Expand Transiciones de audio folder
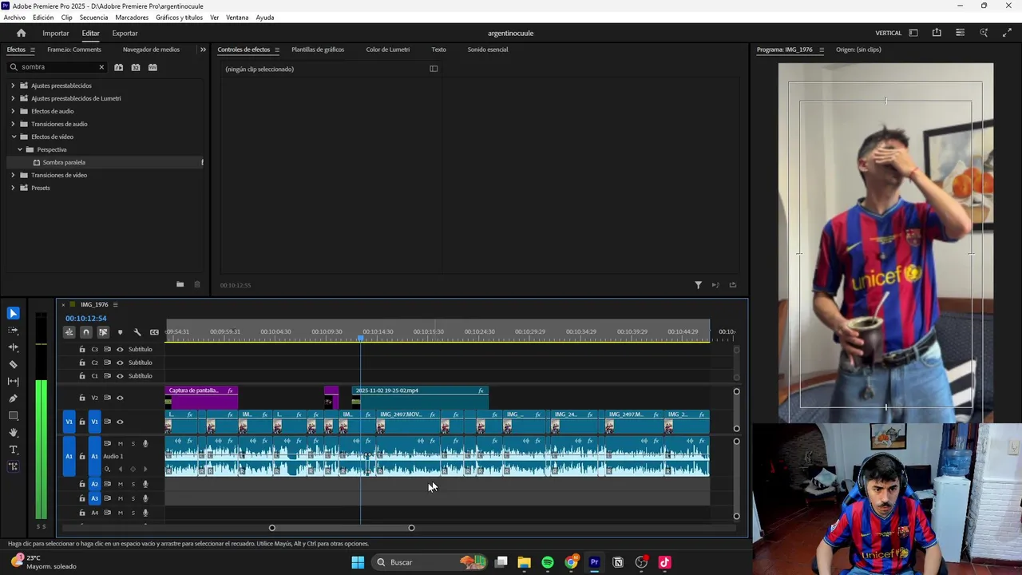The image size is (1022, 575). click(x=13, y=124)
